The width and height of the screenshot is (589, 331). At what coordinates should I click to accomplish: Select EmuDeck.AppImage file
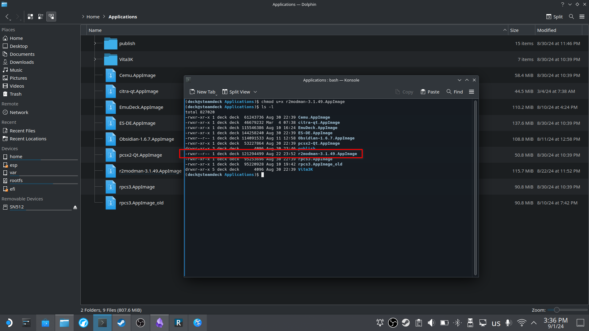point(141,107)
